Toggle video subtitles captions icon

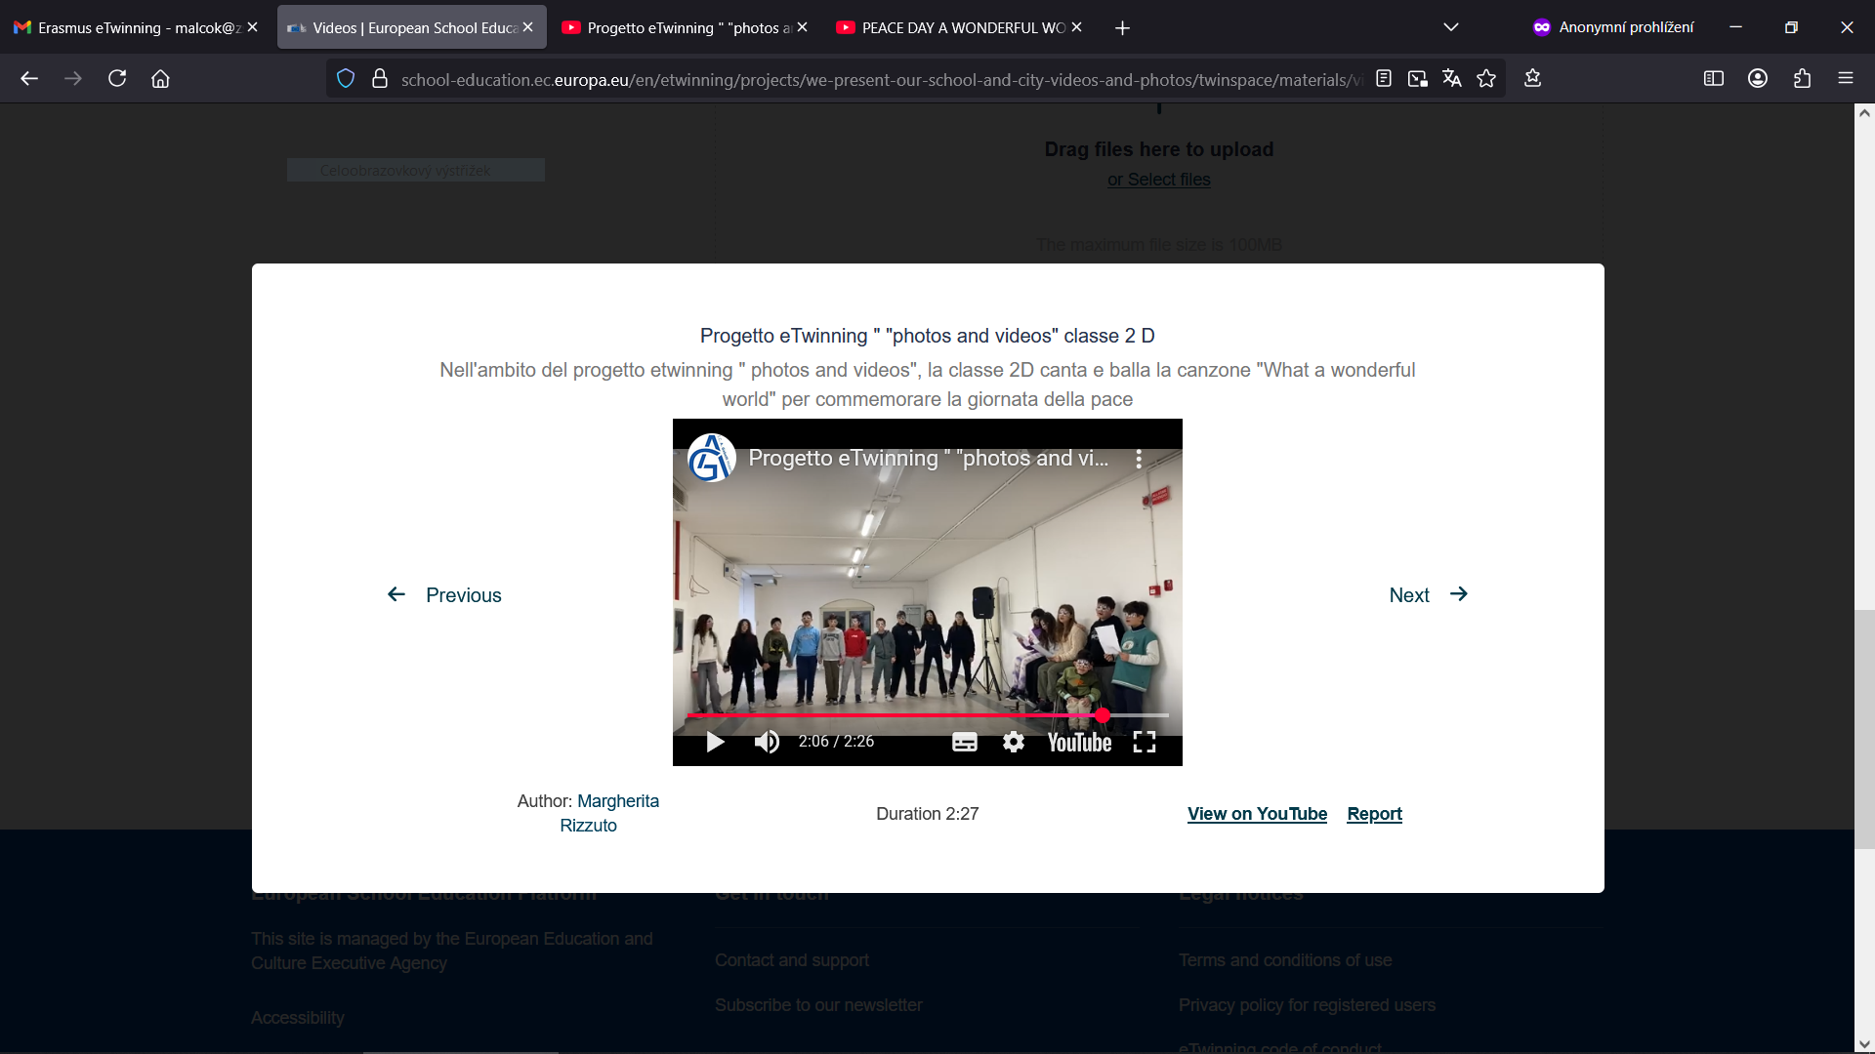(x=964, y=743)
